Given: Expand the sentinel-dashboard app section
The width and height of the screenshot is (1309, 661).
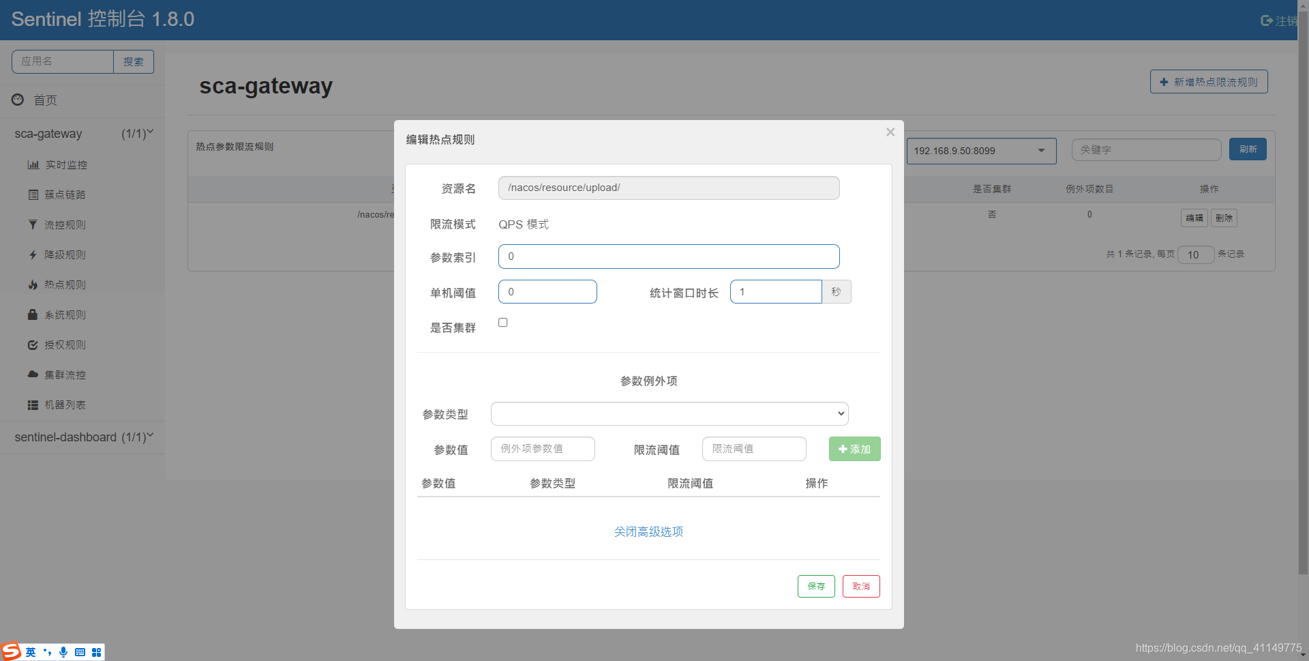Looking at the screenshot, I should 82,437.
